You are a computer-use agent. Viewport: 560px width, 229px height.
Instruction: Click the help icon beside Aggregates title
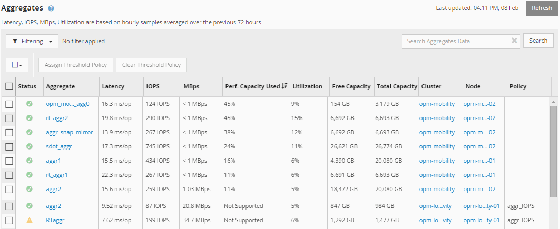51,8
